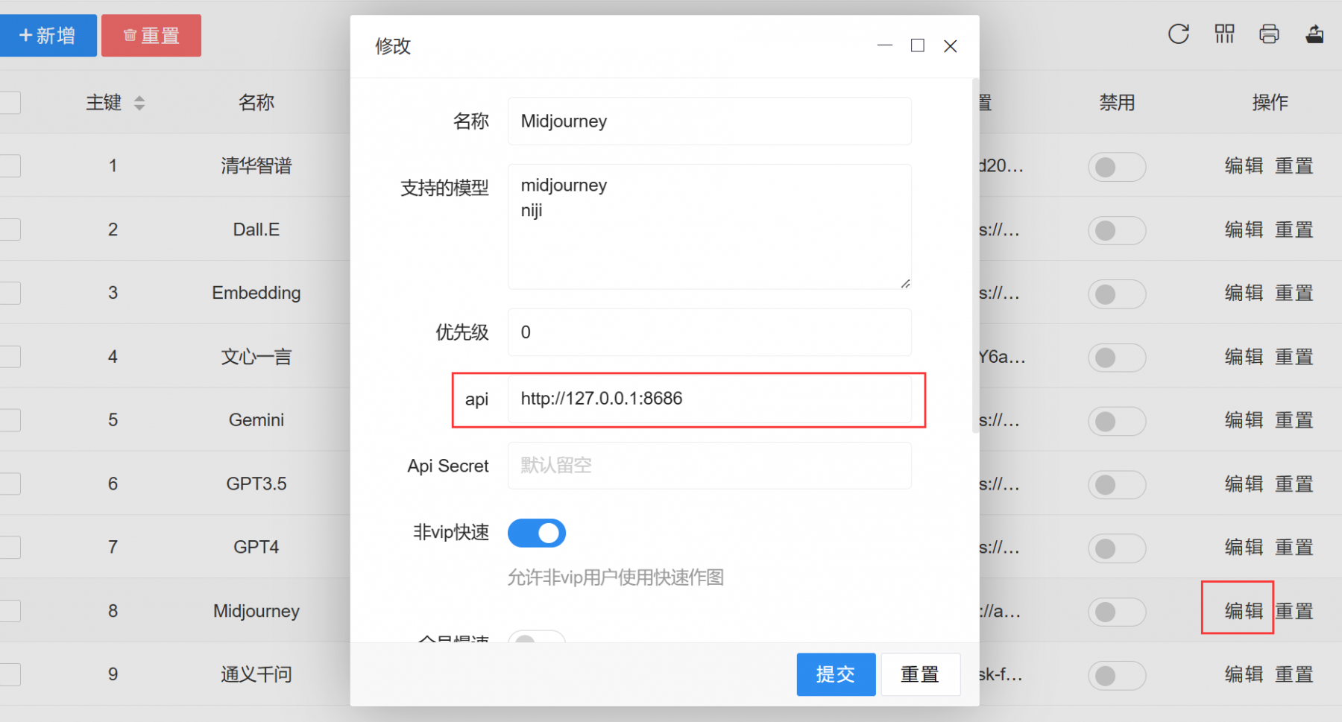The width and height of the screenshot is (1342, 722).
Task: Click 编辑 link for 文心一言 row
Action: (1244, 357)
